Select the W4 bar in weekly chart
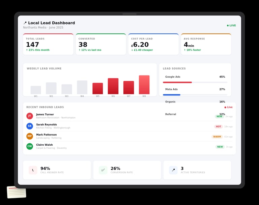Viewport: 259px width, 205px height. pyautogui.click(x=82, y=87)
